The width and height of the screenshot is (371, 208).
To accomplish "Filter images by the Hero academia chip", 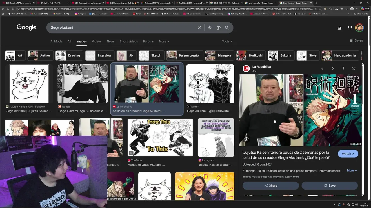I will (x=340, y=55).
